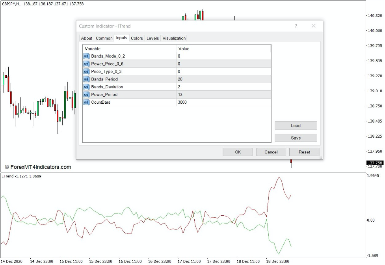The image size is (385, 265).
Task: Switch to the Colors tab
Action: pyautogui.click(x=137, y=38)
